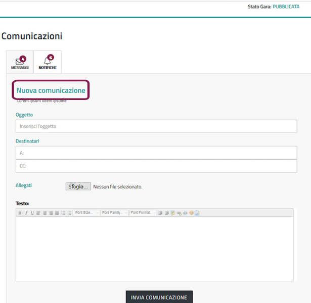Image resolution: width=311 pixels, height=303 pixels.
Task: Click the last icon in editor toolbar
Action: [x=197, y=213]
